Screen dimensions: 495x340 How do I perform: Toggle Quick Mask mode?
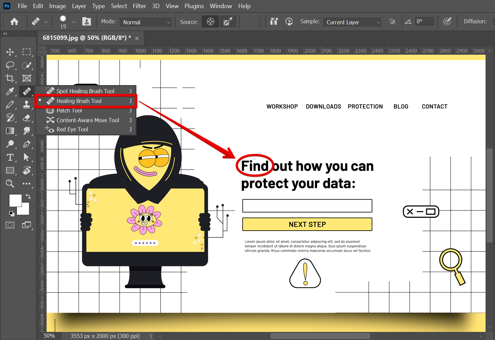point(10,225)
